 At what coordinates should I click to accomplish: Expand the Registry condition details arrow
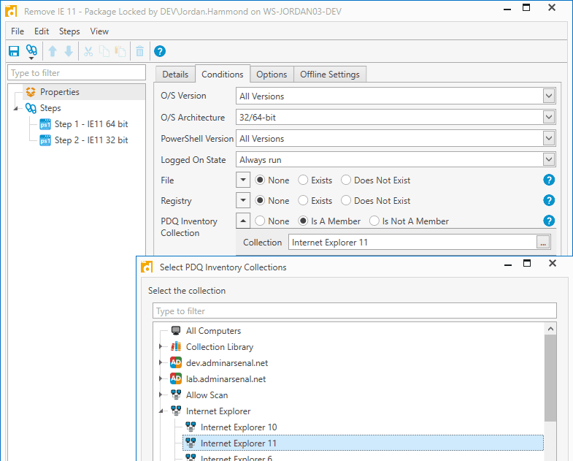pos(243,200)
